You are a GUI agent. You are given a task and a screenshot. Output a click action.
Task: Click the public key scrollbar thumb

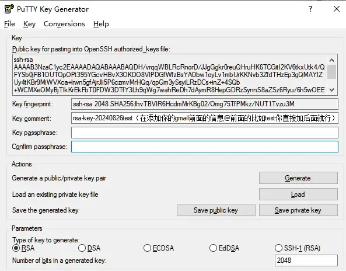point(331,72)
